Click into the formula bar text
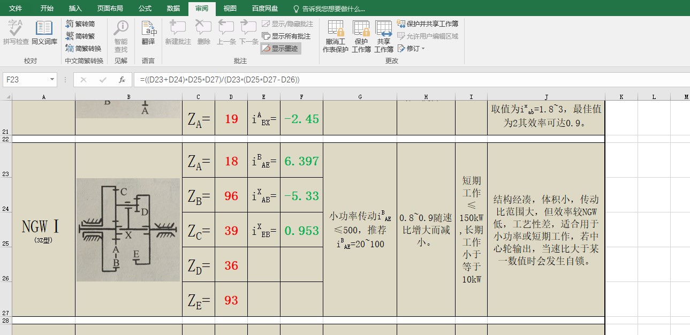Viewport: 690px width, 335px height. 411,80
